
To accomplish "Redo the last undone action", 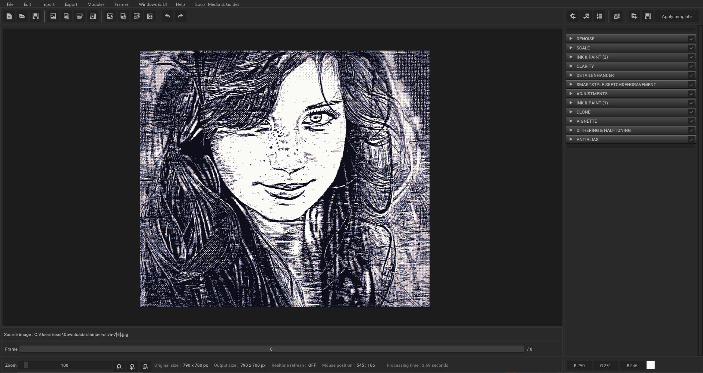I will click(x=180, y=16).
